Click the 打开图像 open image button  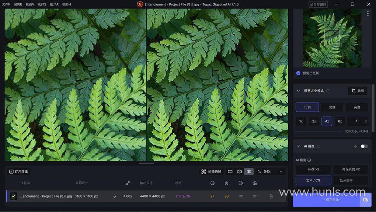(19, 171)
